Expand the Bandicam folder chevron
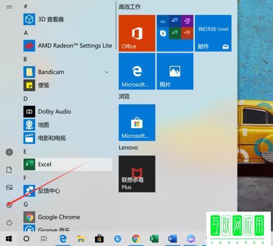The width and height of the screenshot is (273, 246). tap(107, 72)
